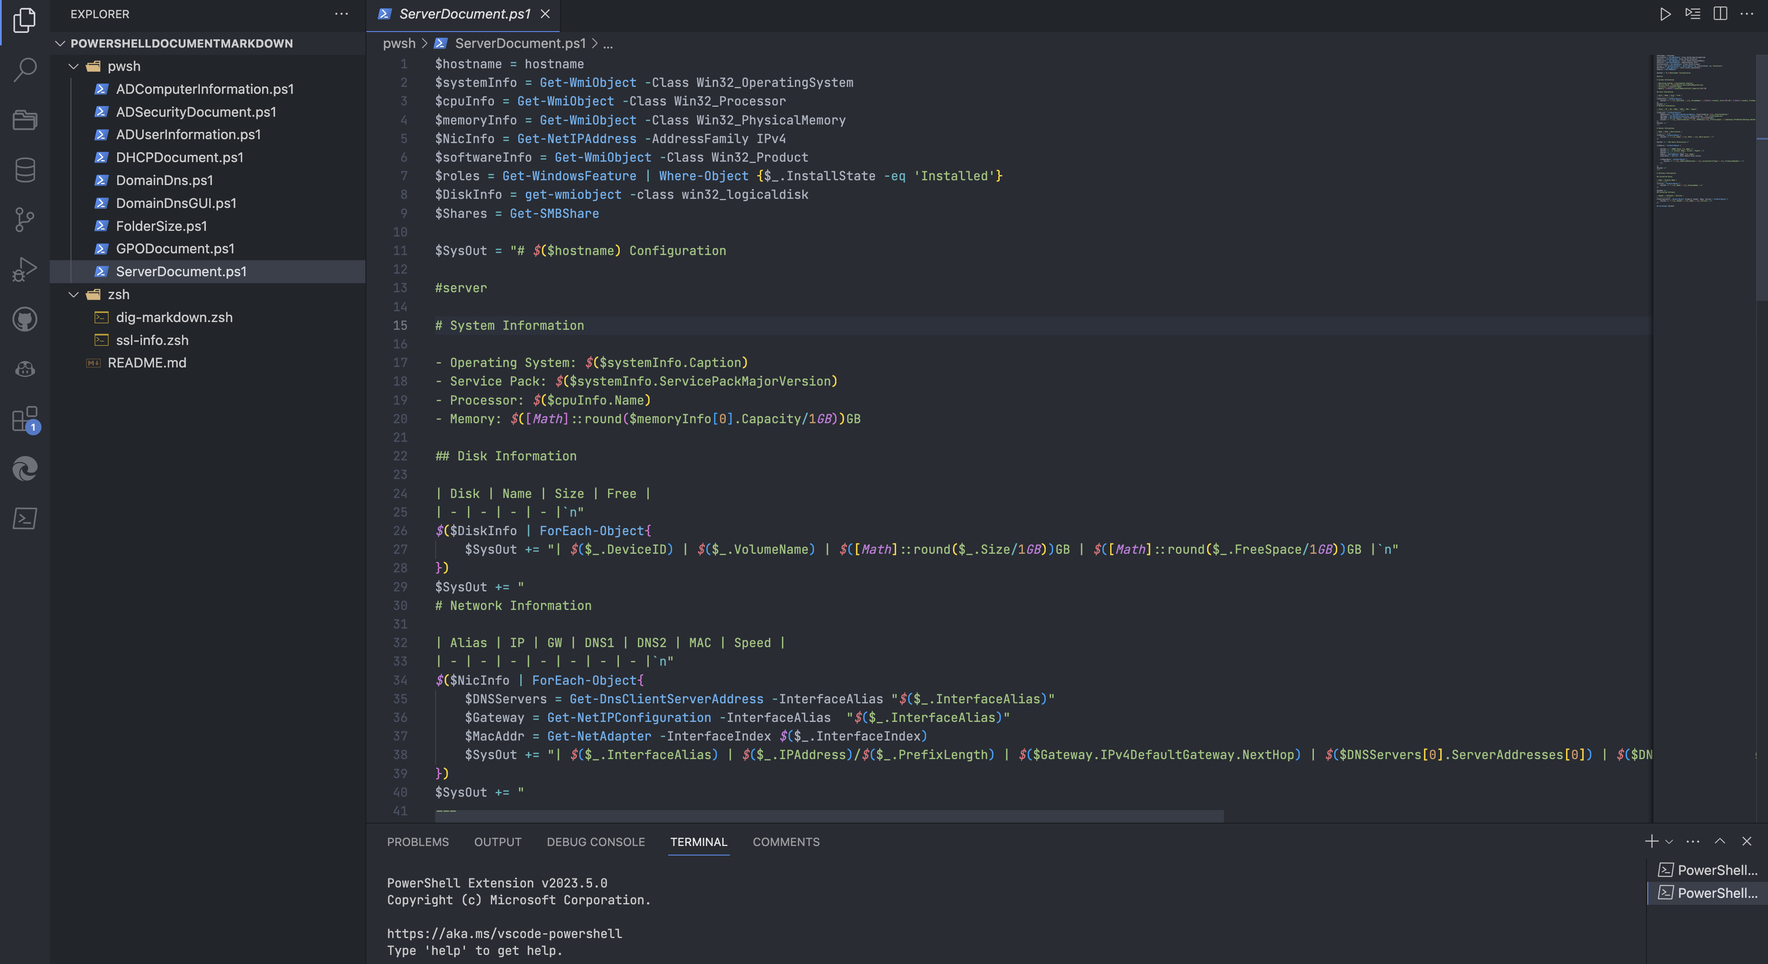The width and height of the screenshot is (1768, 964).
Task: Collapse the zsh folder
Action: pos(74,294)
